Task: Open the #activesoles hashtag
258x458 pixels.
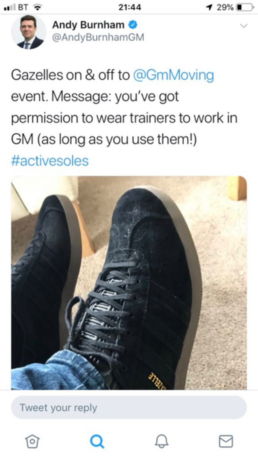Action: tap(50, 161)
